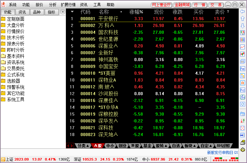The image size is (247, 163).
Task: Switch to the 基金 tab
Action: pyautogui.click(x=147, y=146)
